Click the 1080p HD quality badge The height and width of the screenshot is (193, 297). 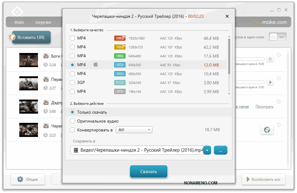point(120,38)
